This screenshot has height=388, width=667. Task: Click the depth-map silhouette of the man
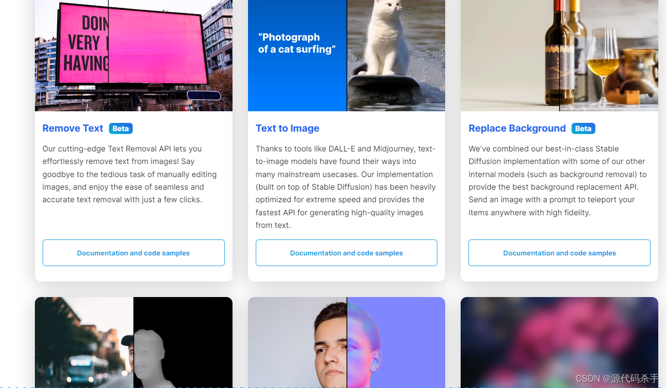click(150, 358)
